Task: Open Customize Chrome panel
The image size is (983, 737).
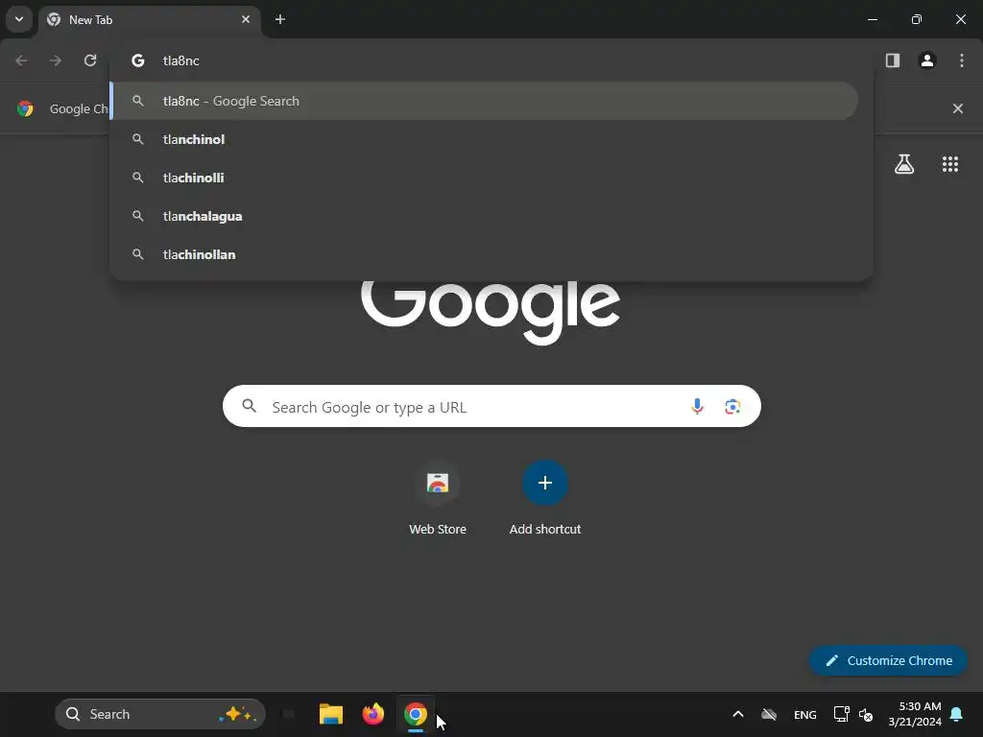Action: coord(888,660)
